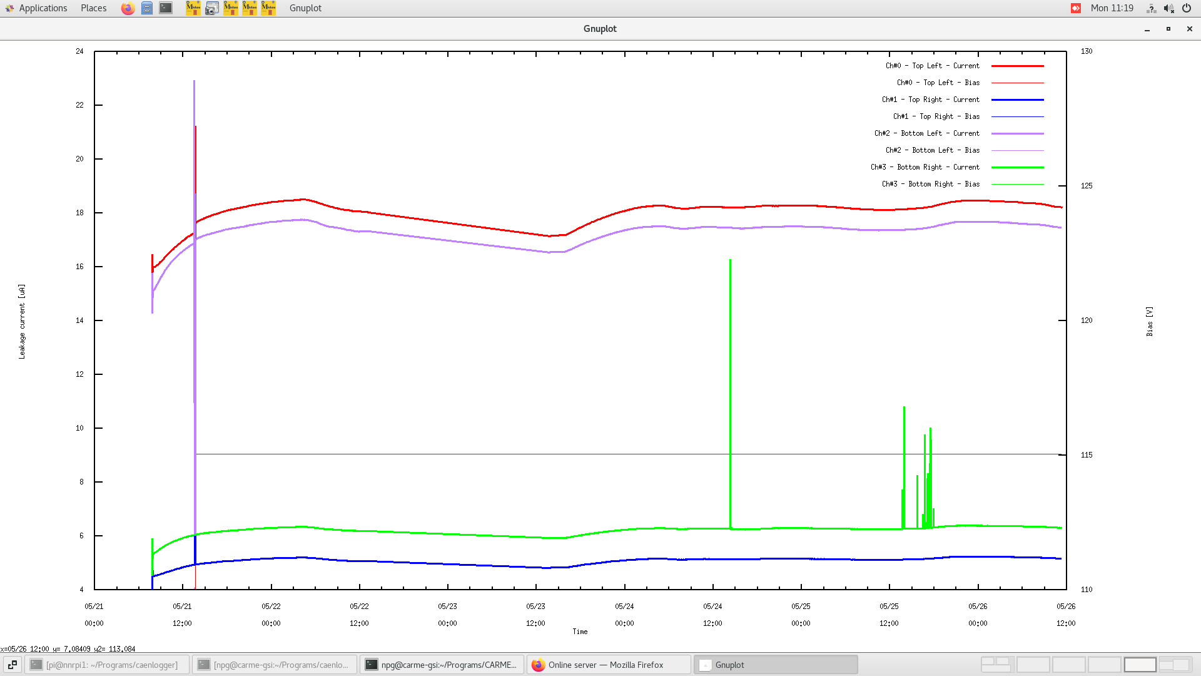The image size is (1201, 676).
Task: Click the Gnuplot app menu in top panel
Action: [305, 8]
